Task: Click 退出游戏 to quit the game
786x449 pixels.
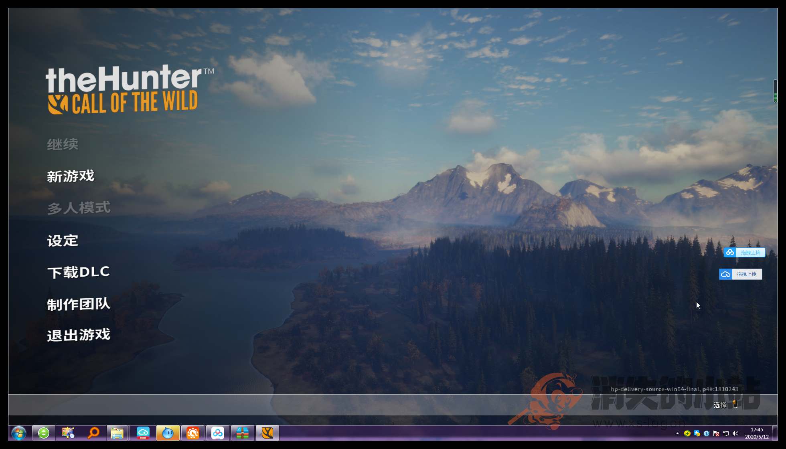Action: [x=79, y=335]
